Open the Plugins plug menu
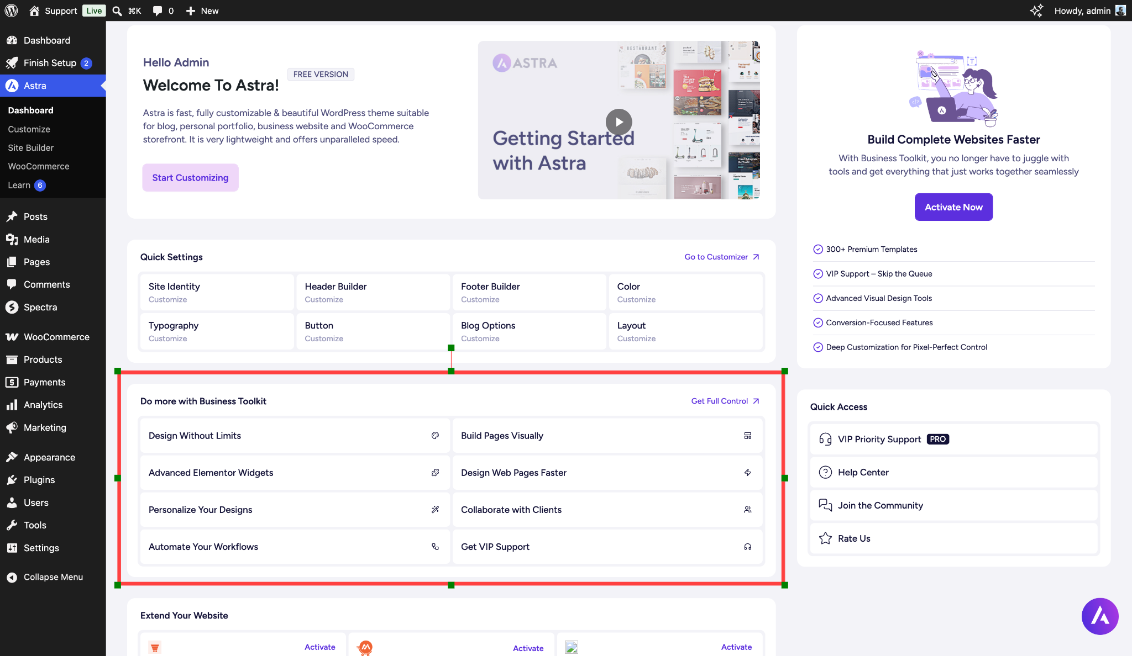The height and width of the screenshot is (656, 1132). pyautogui.click(x=53, y=480)
